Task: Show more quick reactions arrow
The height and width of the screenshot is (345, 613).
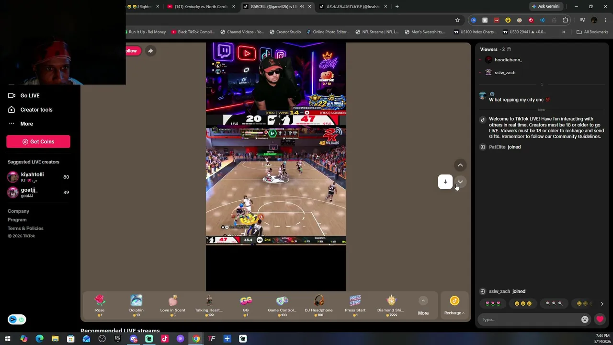Action: point(602,303)
